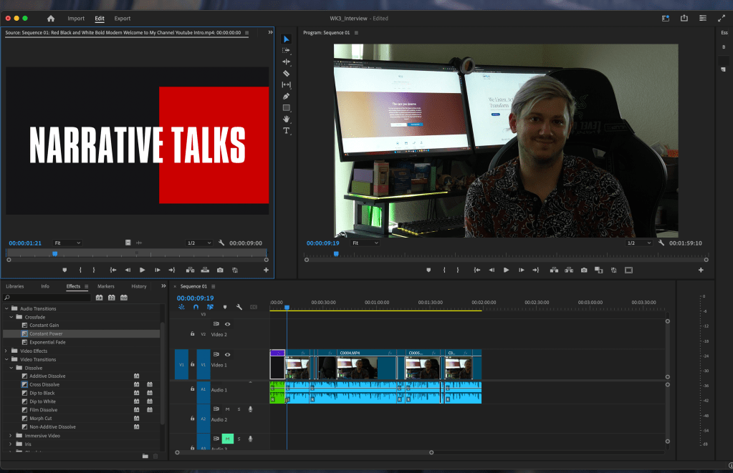Select the Type tool
This screenshot has height=473, width=733.
coord(286,131)
